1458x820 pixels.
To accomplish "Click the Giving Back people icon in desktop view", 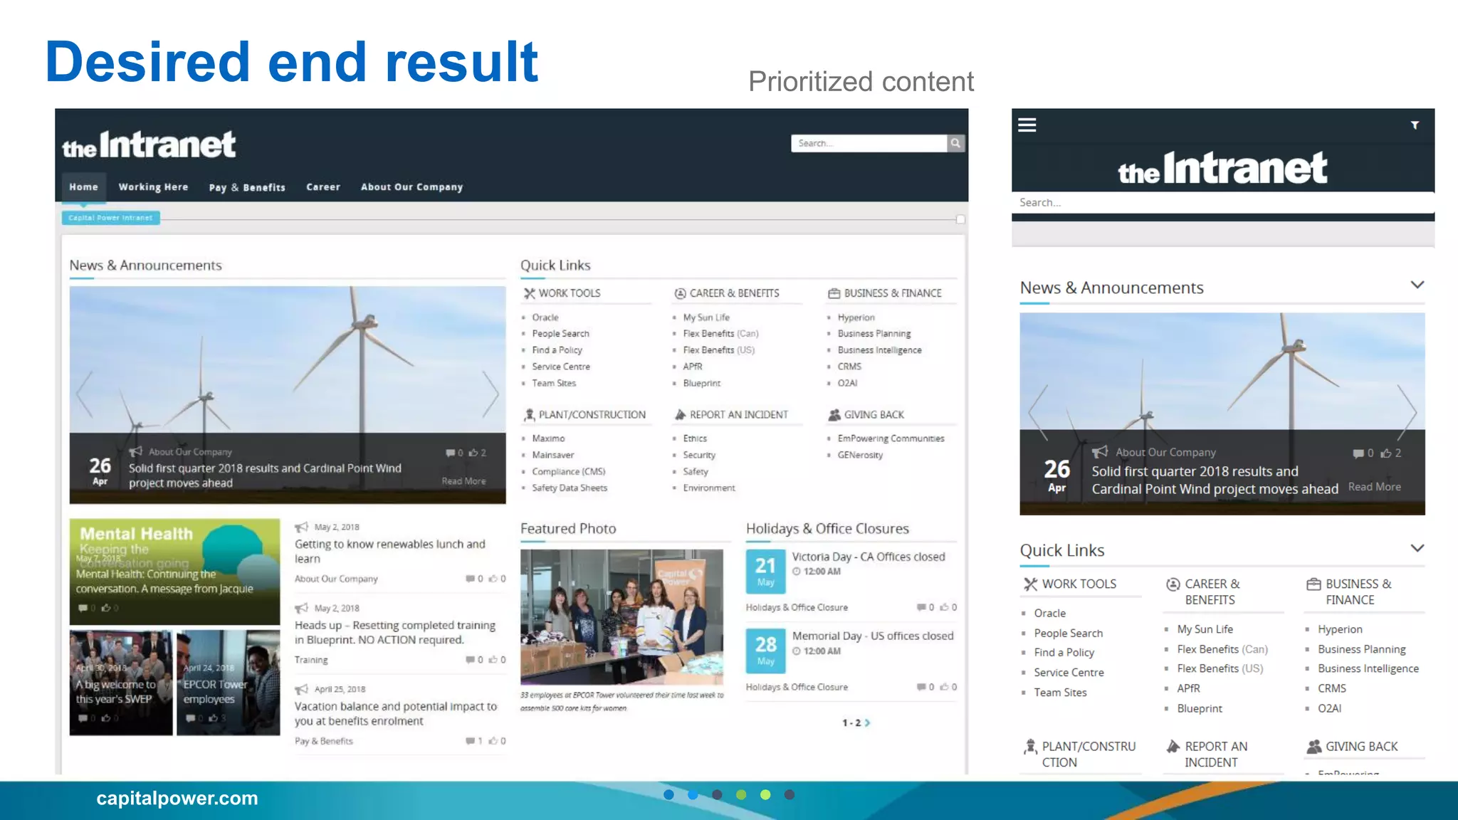I will [834, 414].
